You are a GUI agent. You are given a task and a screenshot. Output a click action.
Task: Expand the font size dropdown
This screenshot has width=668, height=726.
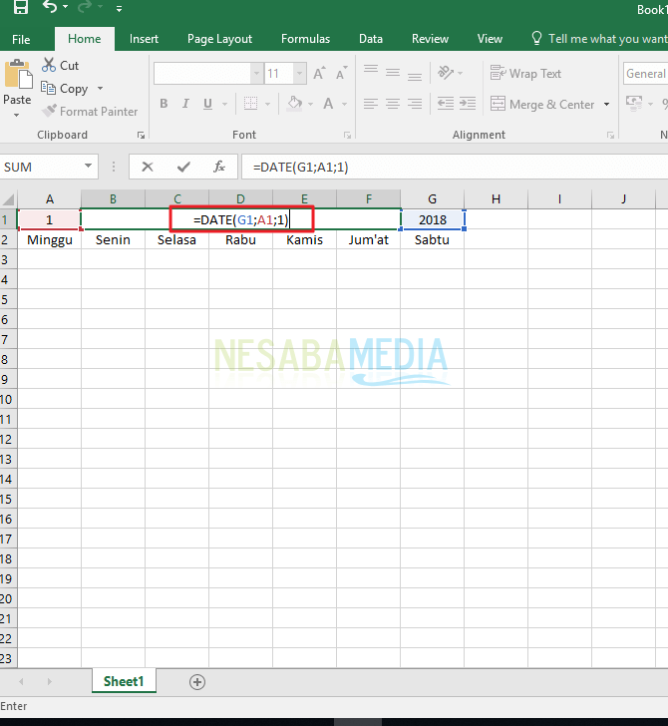(300, 74)
